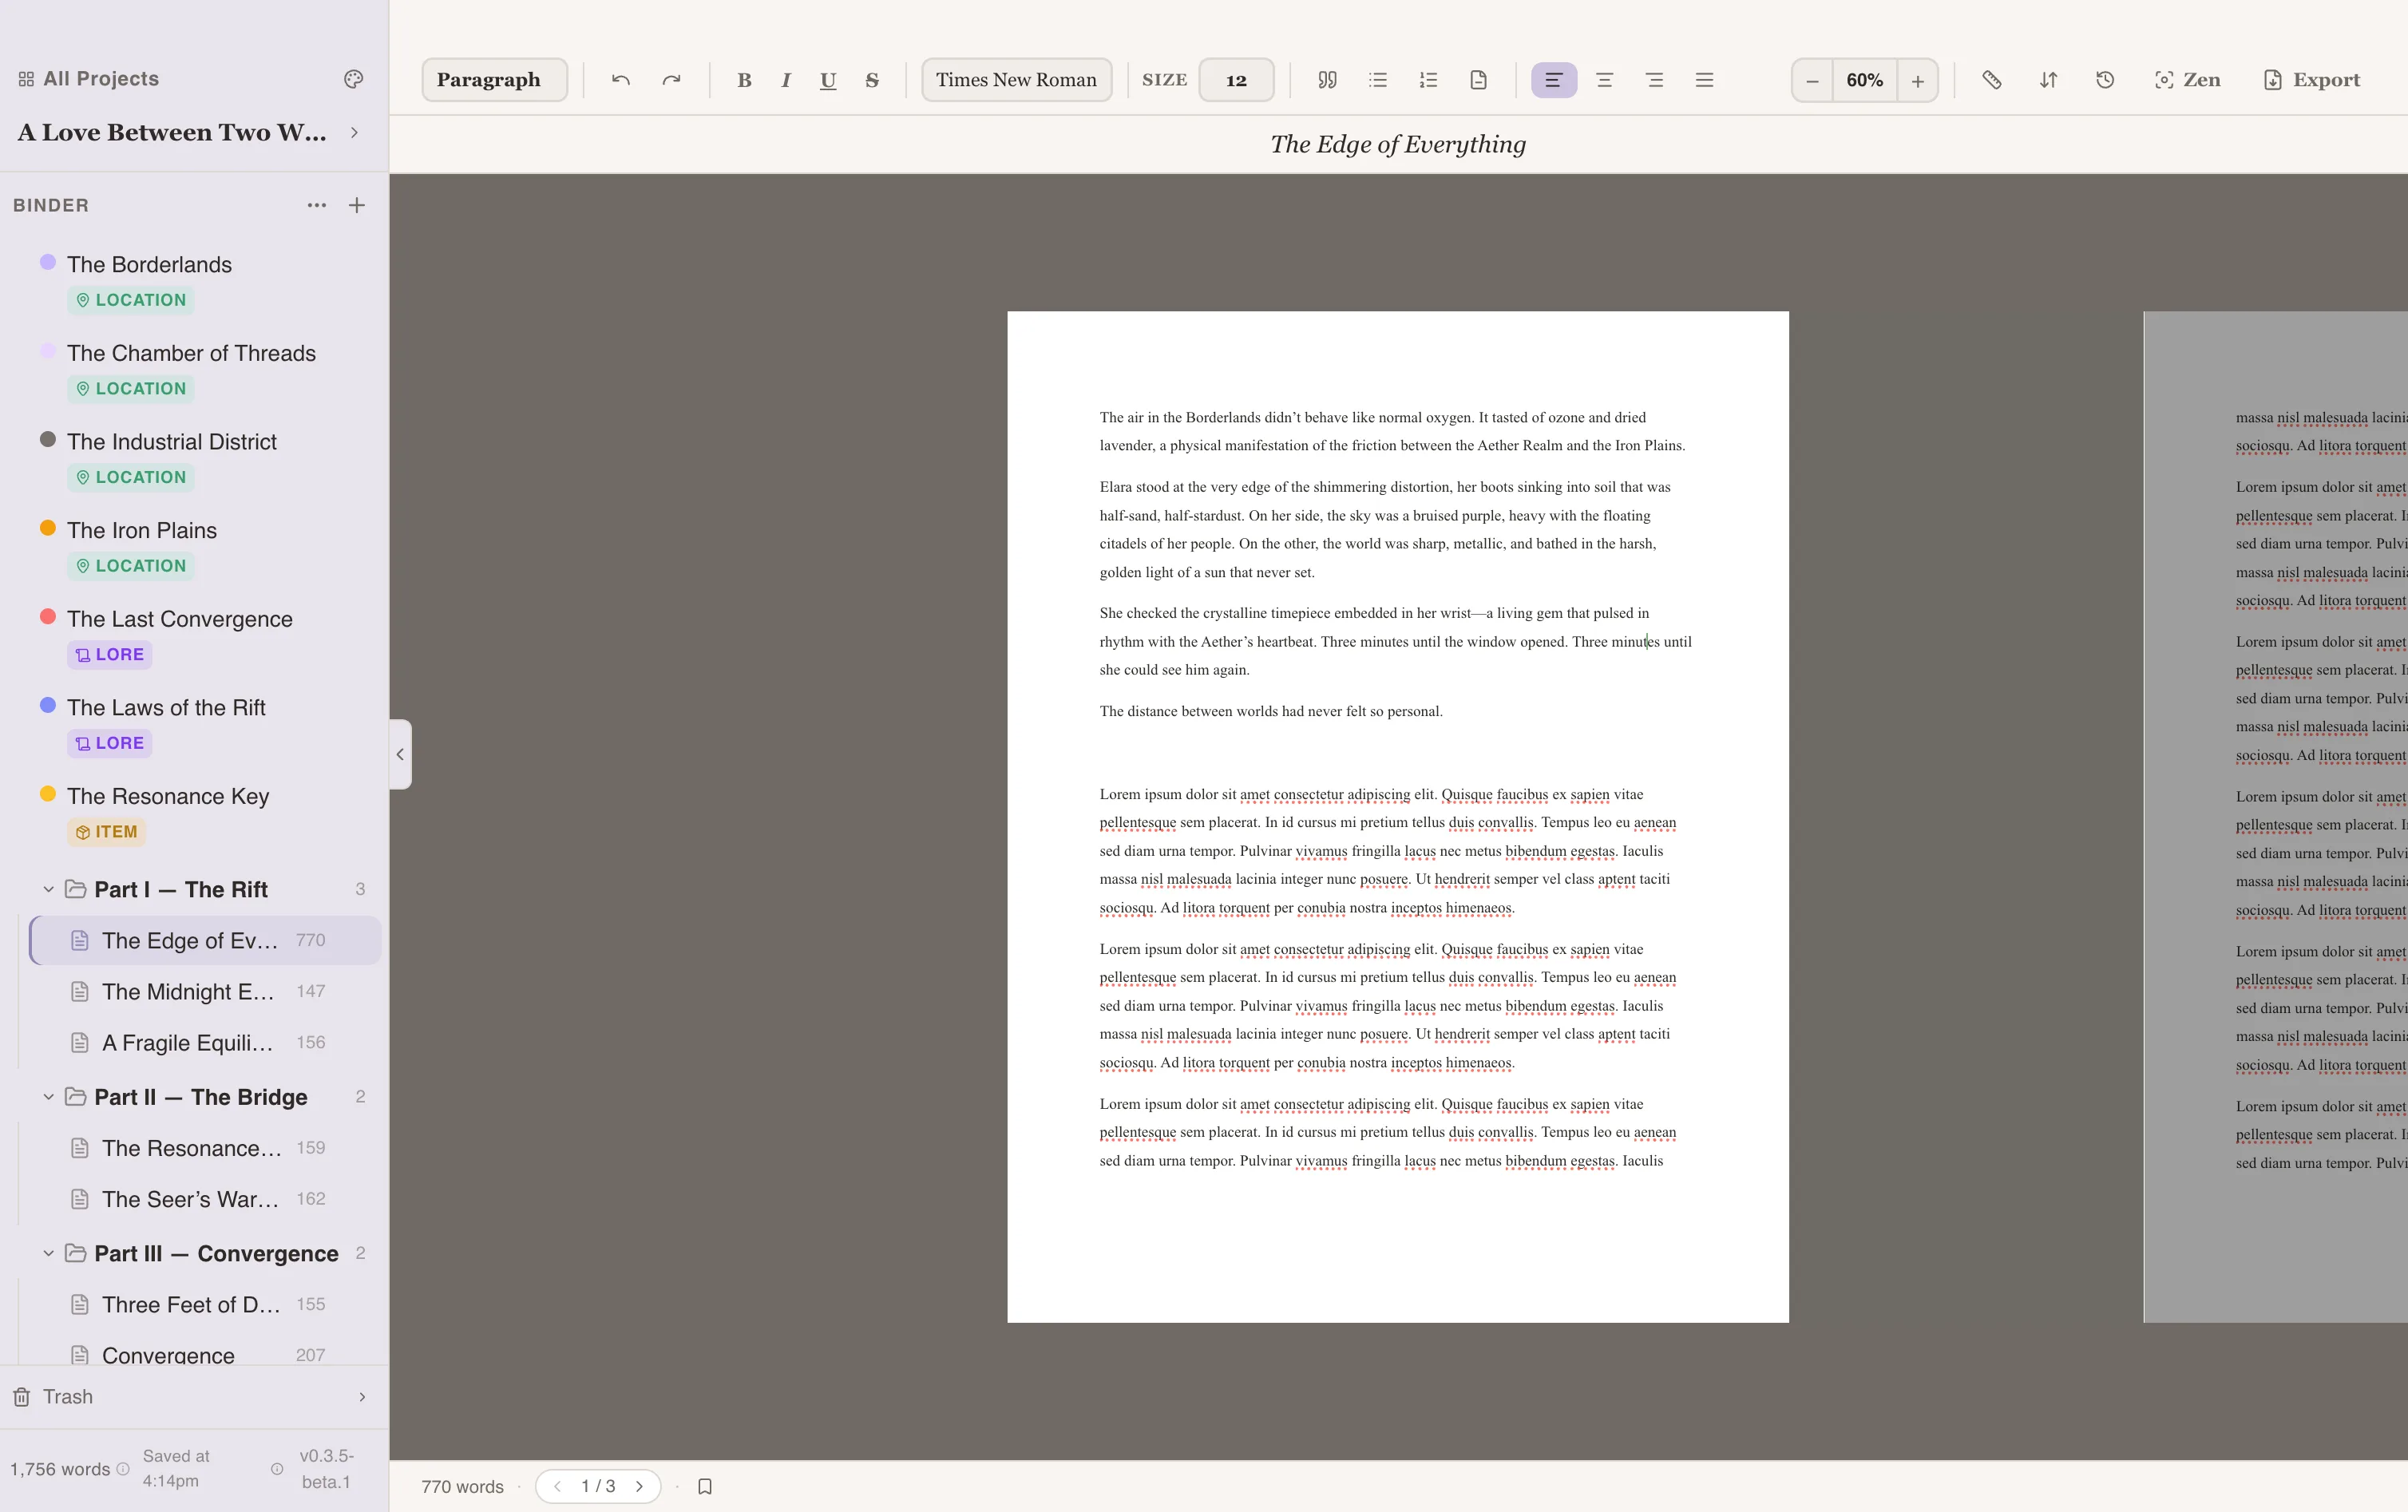2408x1512 pixels.
Task: Bookmark the current page
Action: pyautogui.click(x=705, y=1487)
